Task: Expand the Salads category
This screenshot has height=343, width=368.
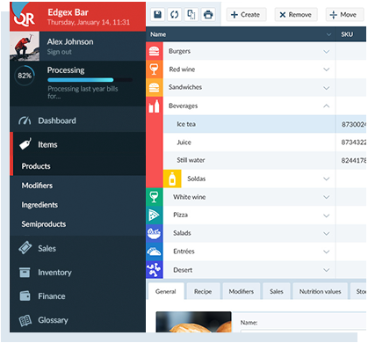Action: pyautogui.click(x=327, y=234)
